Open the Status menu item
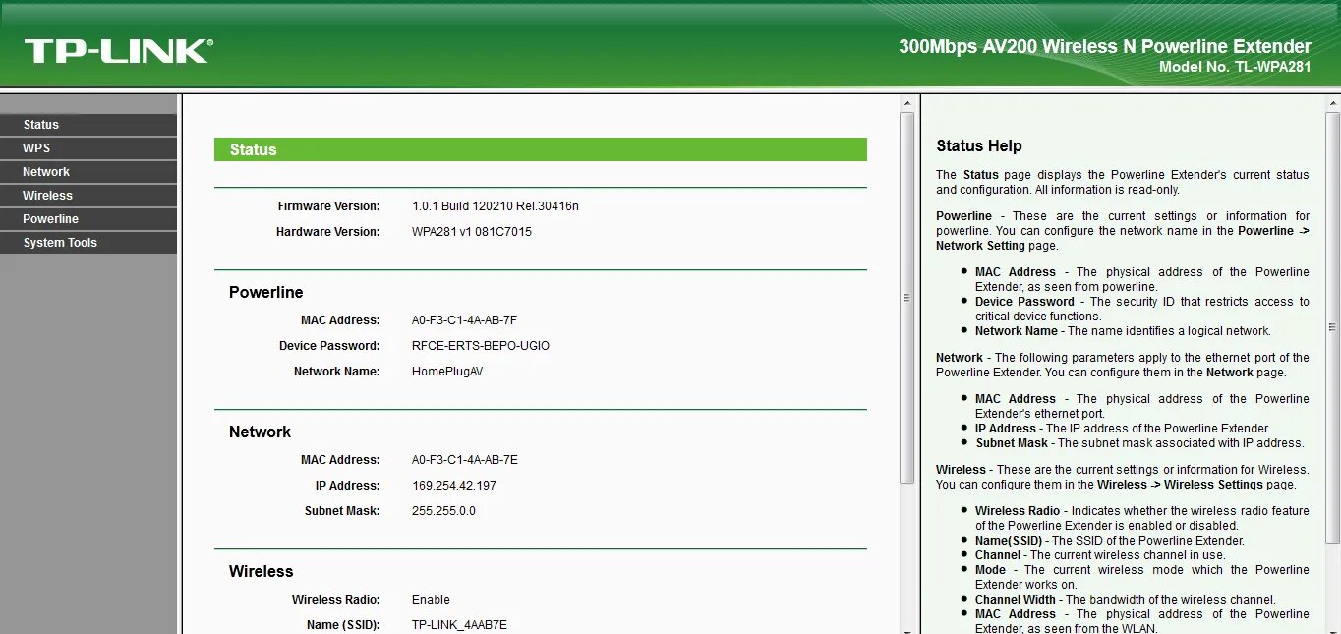The height and width of the screenshot is (634, 1341). 88,125
